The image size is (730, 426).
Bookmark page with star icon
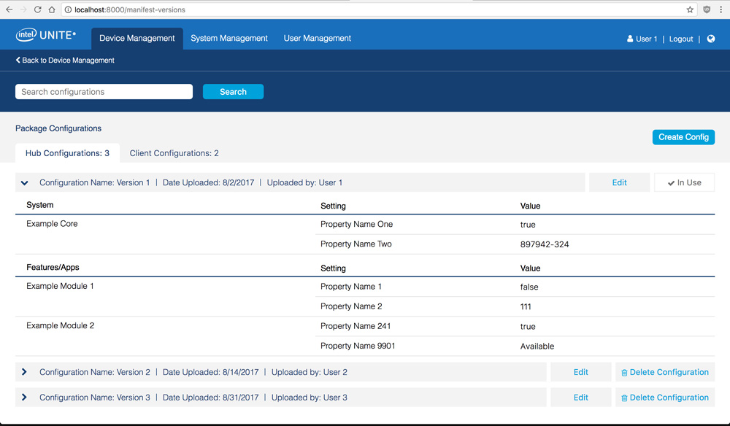pyautogui.click(x=690, y=9)
